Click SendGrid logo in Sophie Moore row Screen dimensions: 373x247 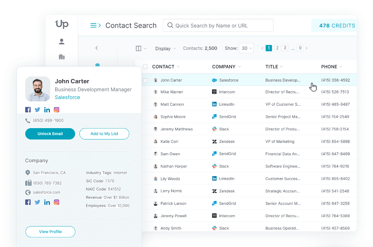214,117
